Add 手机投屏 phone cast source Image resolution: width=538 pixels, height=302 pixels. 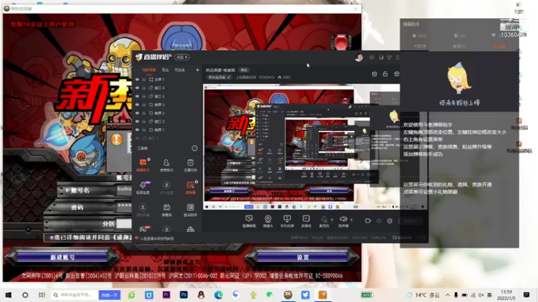click(287, 221)
